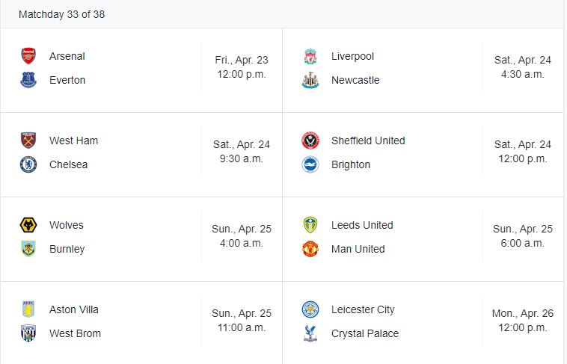Viewport: 567px width, 364px height.
Task: Click the Everton club crest
Action: 28,80
